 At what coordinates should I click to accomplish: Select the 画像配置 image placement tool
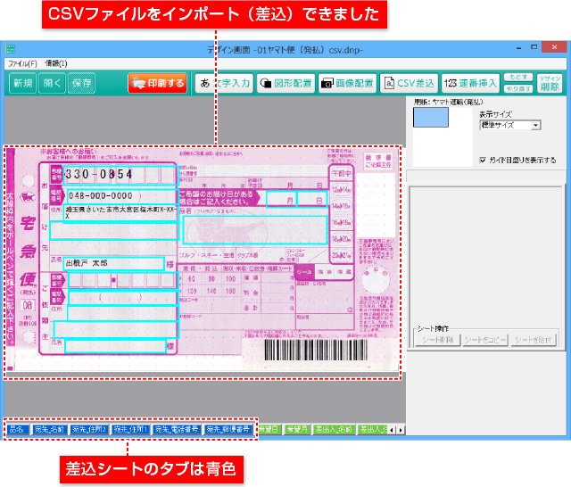point(347,83)
